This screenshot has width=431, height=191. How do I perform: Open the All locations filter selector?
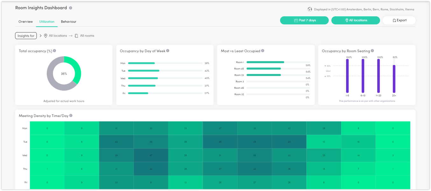[x=356, y=20]
